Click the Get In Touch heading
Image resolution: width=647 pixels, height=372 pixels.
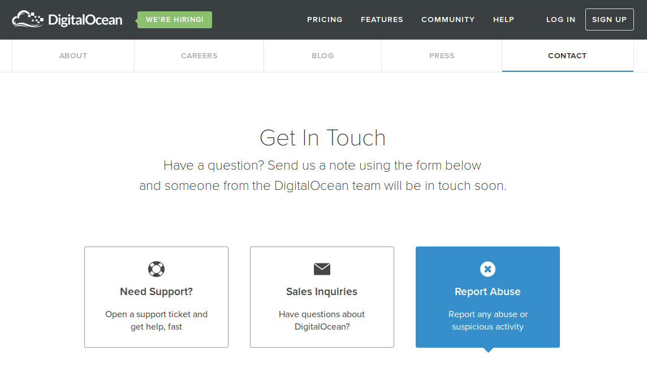pos(323,138)
